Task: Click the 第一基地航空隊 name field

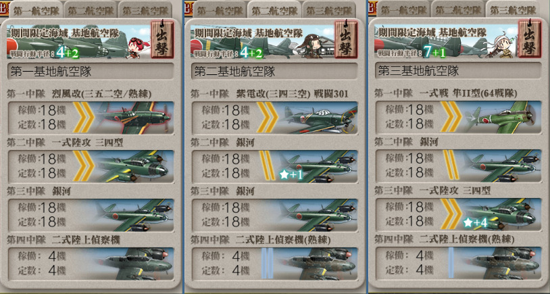Action: 91,71
